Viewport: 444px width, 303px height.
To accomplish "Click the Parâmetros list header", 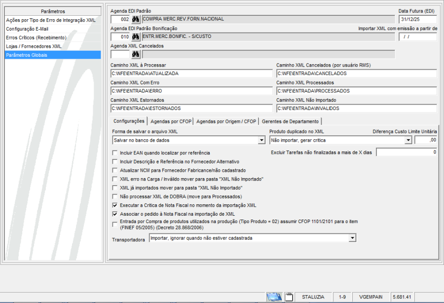I will pos(53,11).
